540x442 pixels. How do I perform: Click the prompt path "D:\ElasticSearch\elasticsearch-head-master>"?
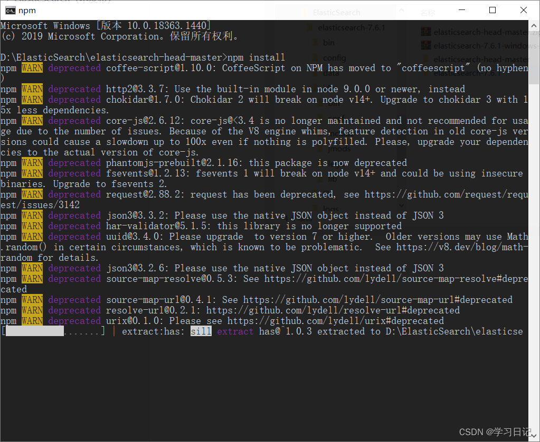(x=114, y=57)
